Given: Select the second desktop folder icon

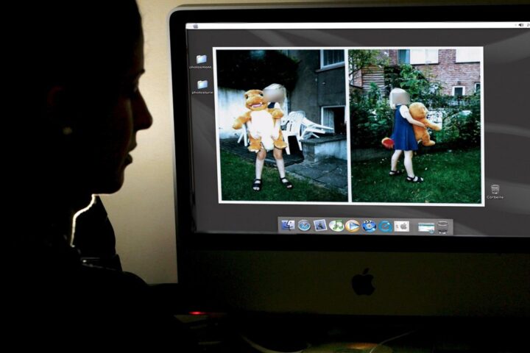Looking at the screenshot, I should tap(202, 84).
